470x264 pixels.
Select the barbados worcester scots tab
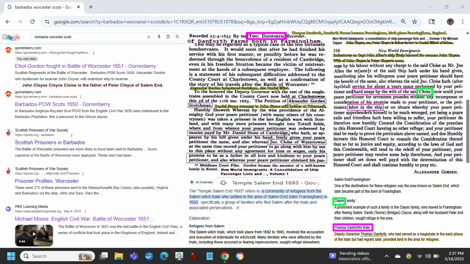[43, 7]
